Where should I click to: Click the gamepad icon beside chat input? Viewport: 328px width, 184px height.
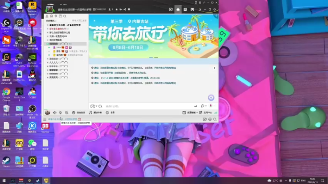(93, 106)
